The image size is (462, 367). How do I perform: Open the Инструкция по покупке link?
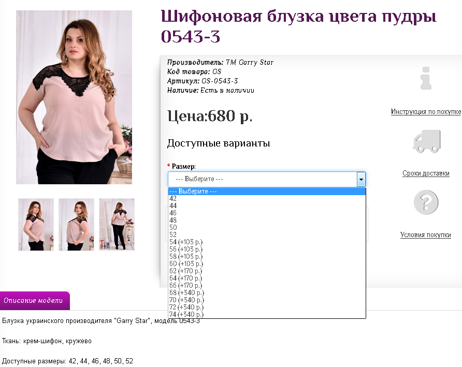426,112
